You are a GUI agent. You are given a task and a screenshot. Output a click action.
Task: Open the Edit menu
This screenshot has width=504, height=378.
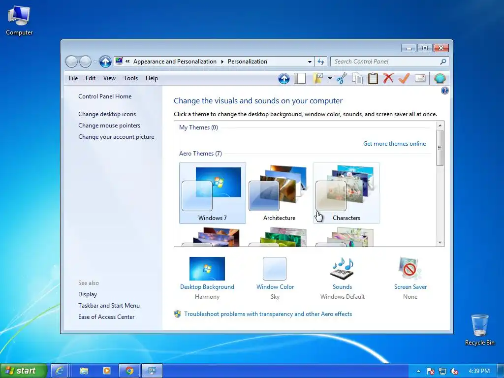point(91,78)
